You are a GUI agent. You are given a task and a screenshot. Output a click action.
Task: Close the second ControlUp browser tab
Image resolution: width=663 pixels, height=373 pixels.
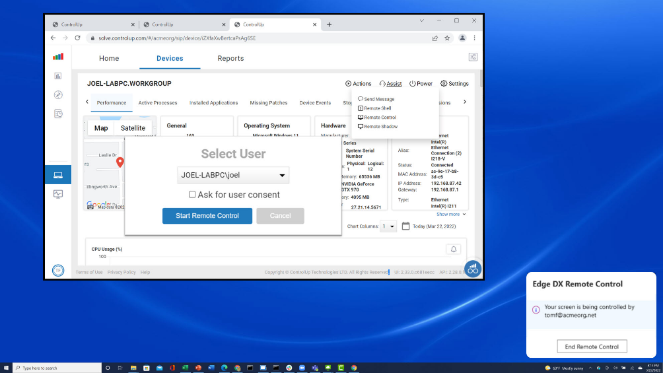tap(224, 24)
